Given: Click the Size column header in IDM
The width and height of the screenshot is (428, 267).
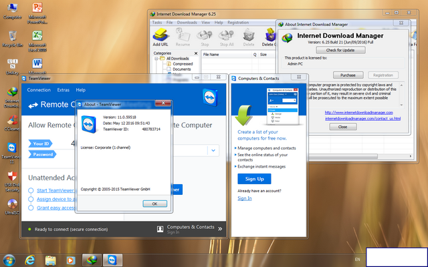Looking at the screenshot, I should [266, 55].
